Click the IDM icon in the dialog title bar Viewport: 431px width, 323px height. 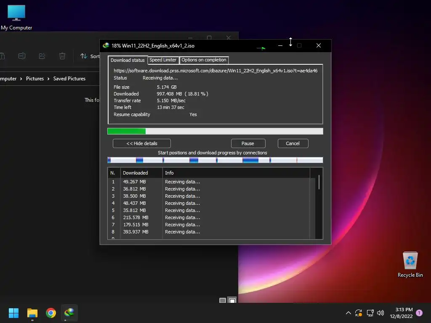coord(106,45)
